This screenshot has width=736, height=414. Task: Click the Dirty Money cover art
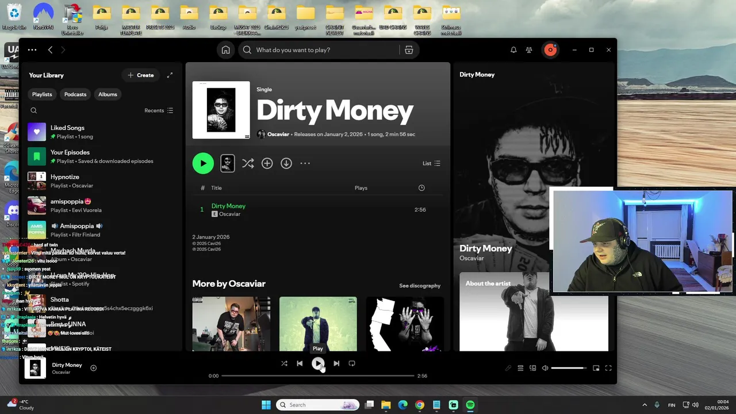tap(221, 110)
